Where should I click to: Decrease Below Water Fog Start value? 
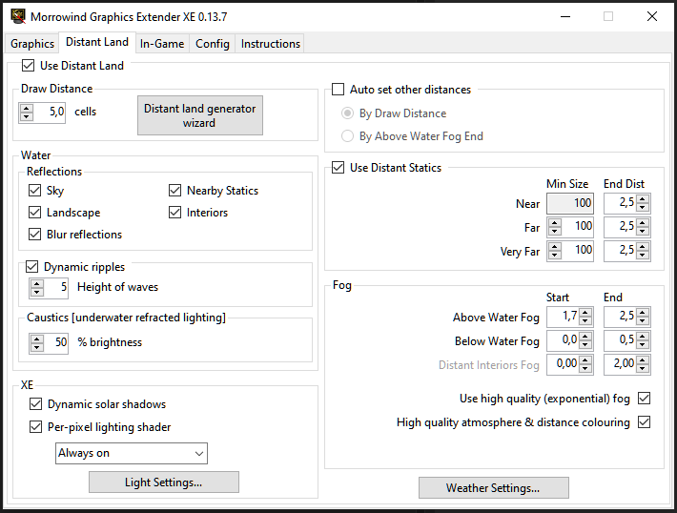(585, 345)
